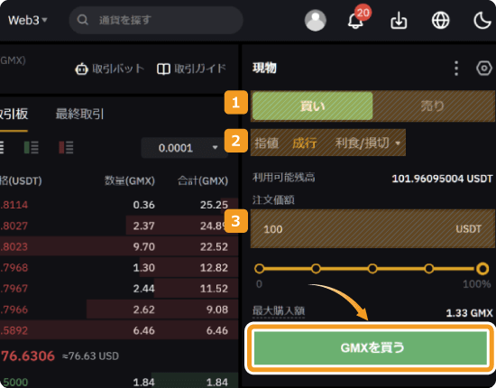This screenshot has width=496, height=388.
Task: Select order row with quantity 2.37
Action: tap(119, 226)
